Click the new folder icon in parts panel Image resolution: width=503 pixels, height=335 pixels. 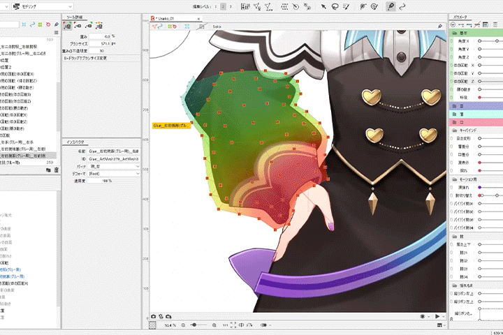(48, 170)
